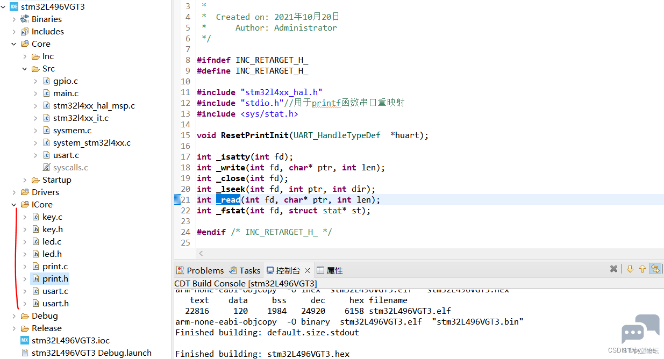This screenshot has width=664, height=359.
Task: Click the _read function name on line 21
Action: [x=228, y=200]
